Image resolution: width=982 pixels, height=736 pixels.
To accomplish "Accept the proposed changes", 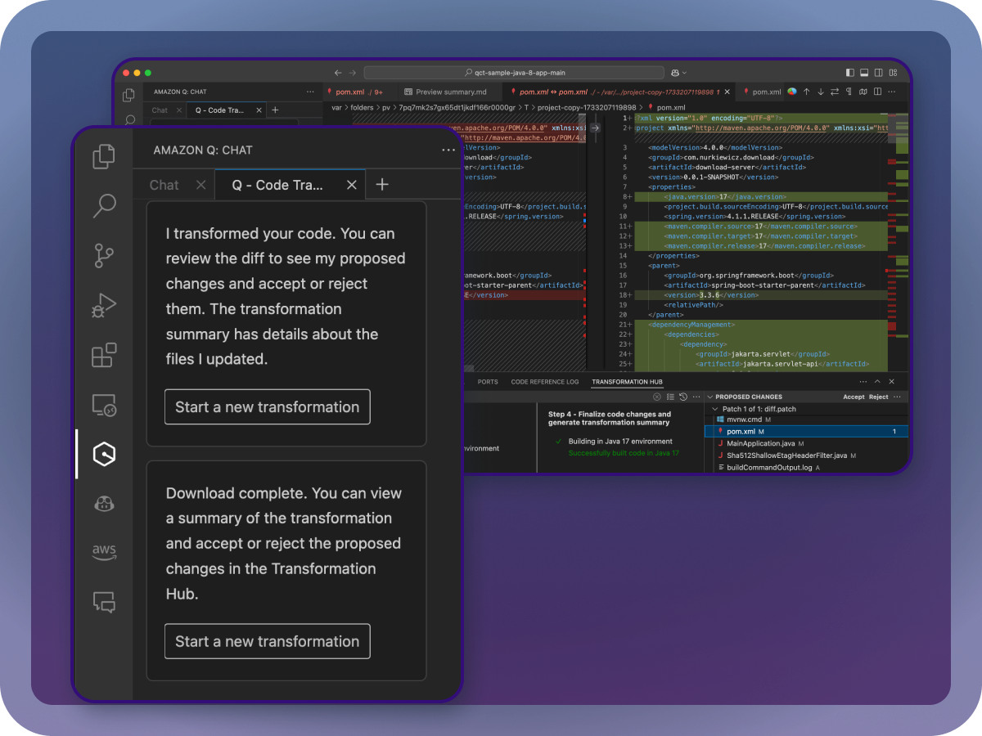I will point(854,397).
